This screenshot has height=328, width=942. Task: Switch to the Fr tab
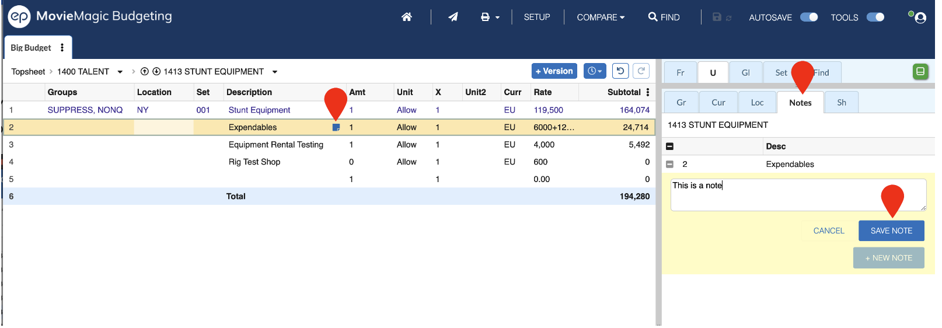[681, 73]
